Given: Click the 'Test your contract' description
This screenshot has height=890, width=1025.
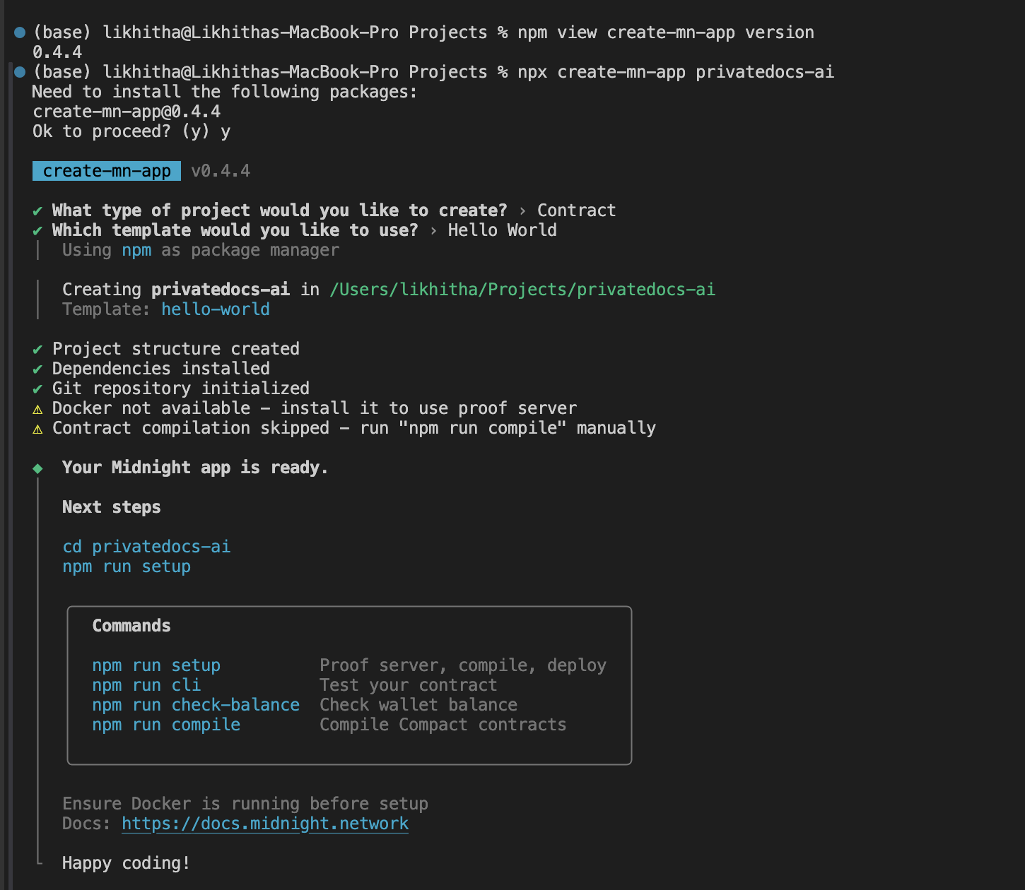Looking at the screenshot, I should click(x=409, y=685).
